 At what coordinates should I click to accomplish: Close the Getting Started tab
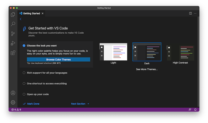(x=42, y=13)
